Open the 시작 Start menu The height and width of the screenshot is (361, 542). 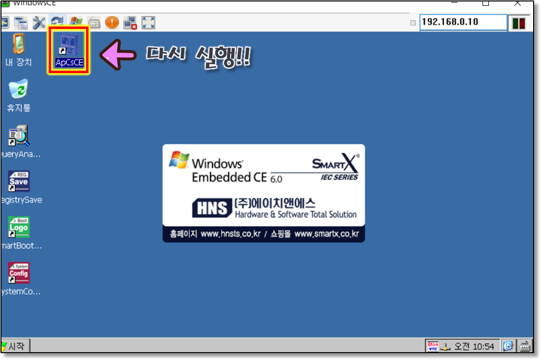pos(15,346)
